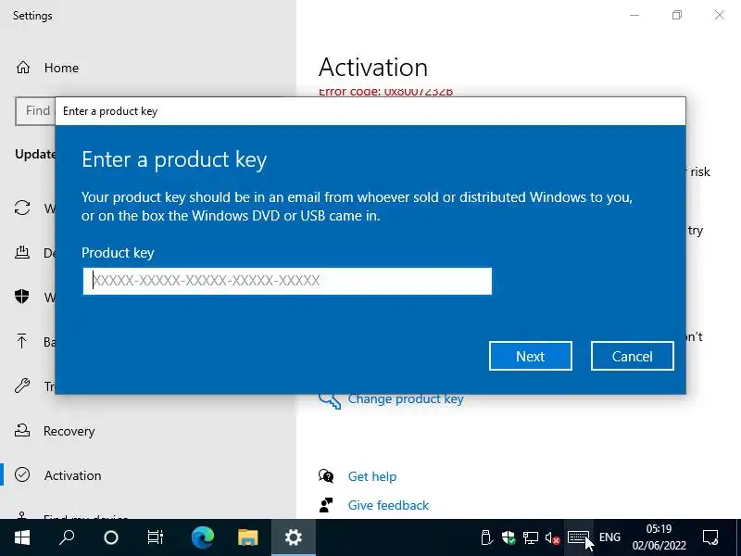Launch Microsoft Edge from taskbar
Image resolution: width=741 pixels, height=556 pixels.
pos(203,537)
